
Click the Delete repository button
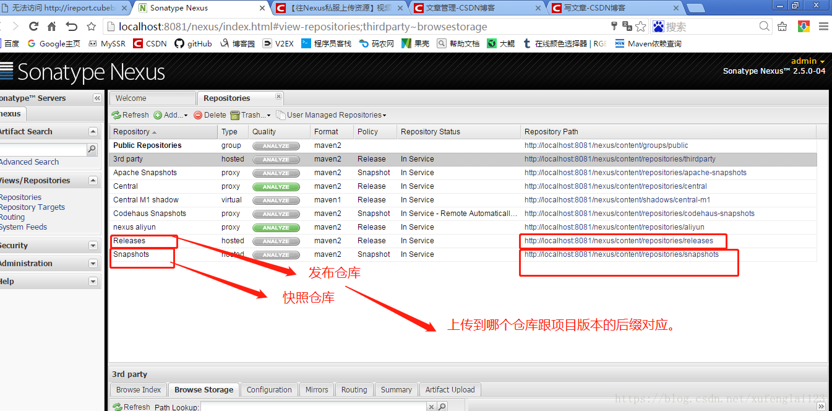tap(210, 115)
